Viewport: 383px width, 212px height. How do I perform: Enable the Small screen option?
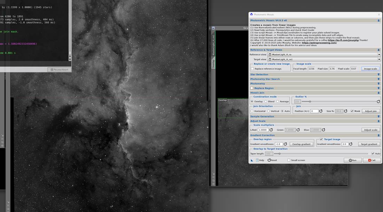[289, 160]
